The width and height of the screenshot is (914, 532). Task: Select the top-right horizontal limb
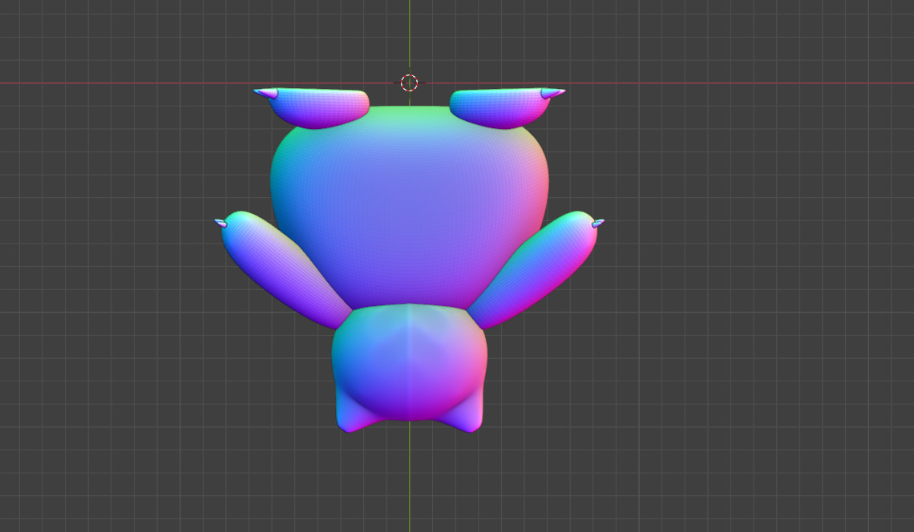click(x=500, y=108)
